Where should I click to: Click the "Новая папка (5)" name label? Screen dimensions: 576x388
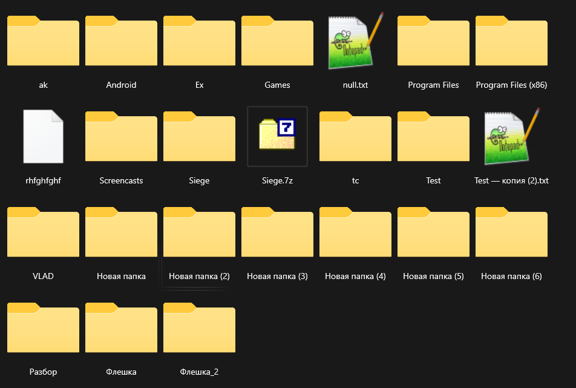tap(433, 276)
